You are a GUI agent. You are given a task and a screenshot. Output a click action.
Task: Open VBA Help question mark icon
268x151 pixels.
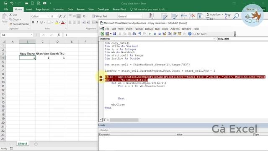tap(190, 34)
